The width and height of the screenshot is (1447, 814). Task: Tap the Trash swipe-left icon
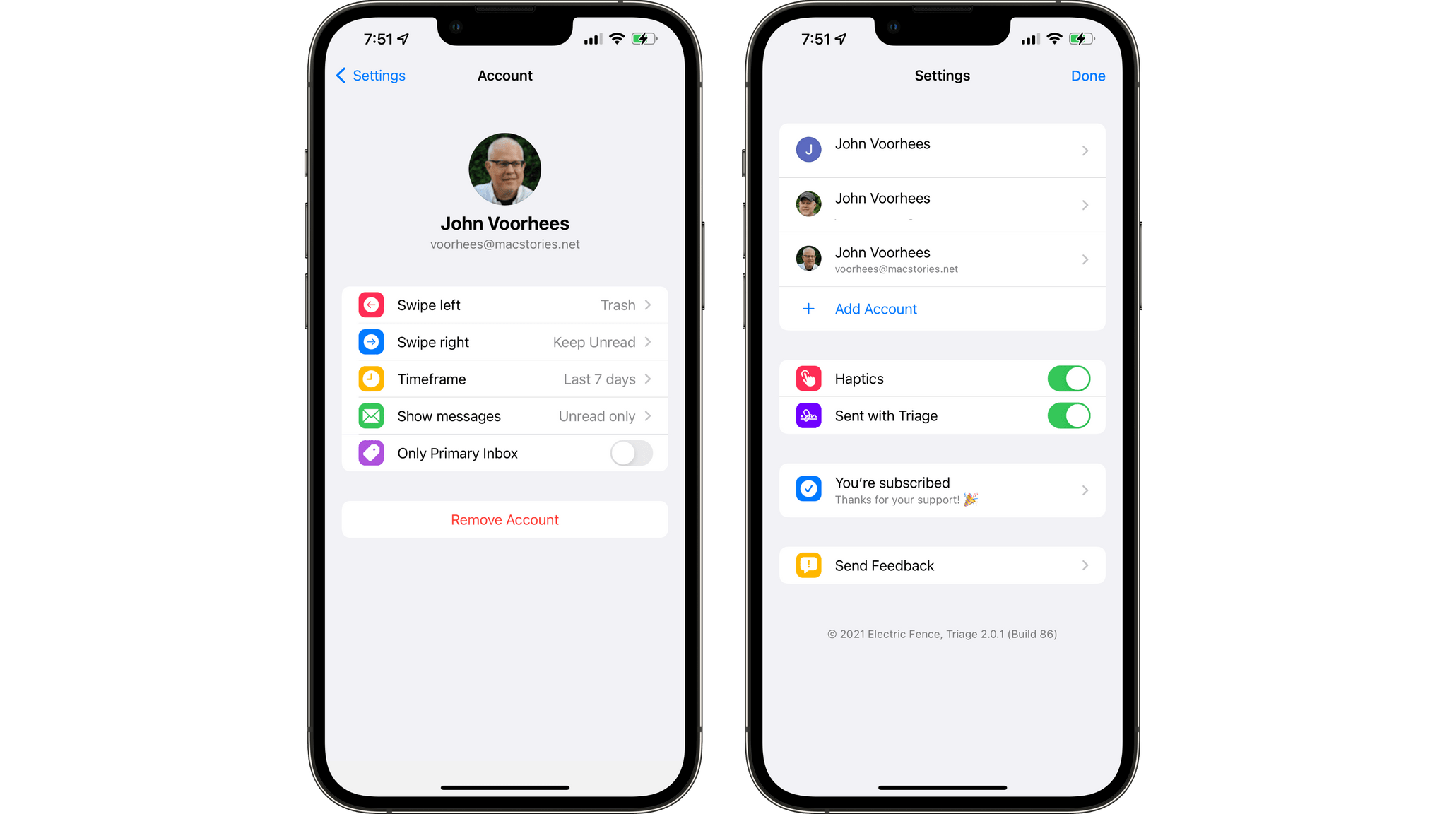[372, 305]
